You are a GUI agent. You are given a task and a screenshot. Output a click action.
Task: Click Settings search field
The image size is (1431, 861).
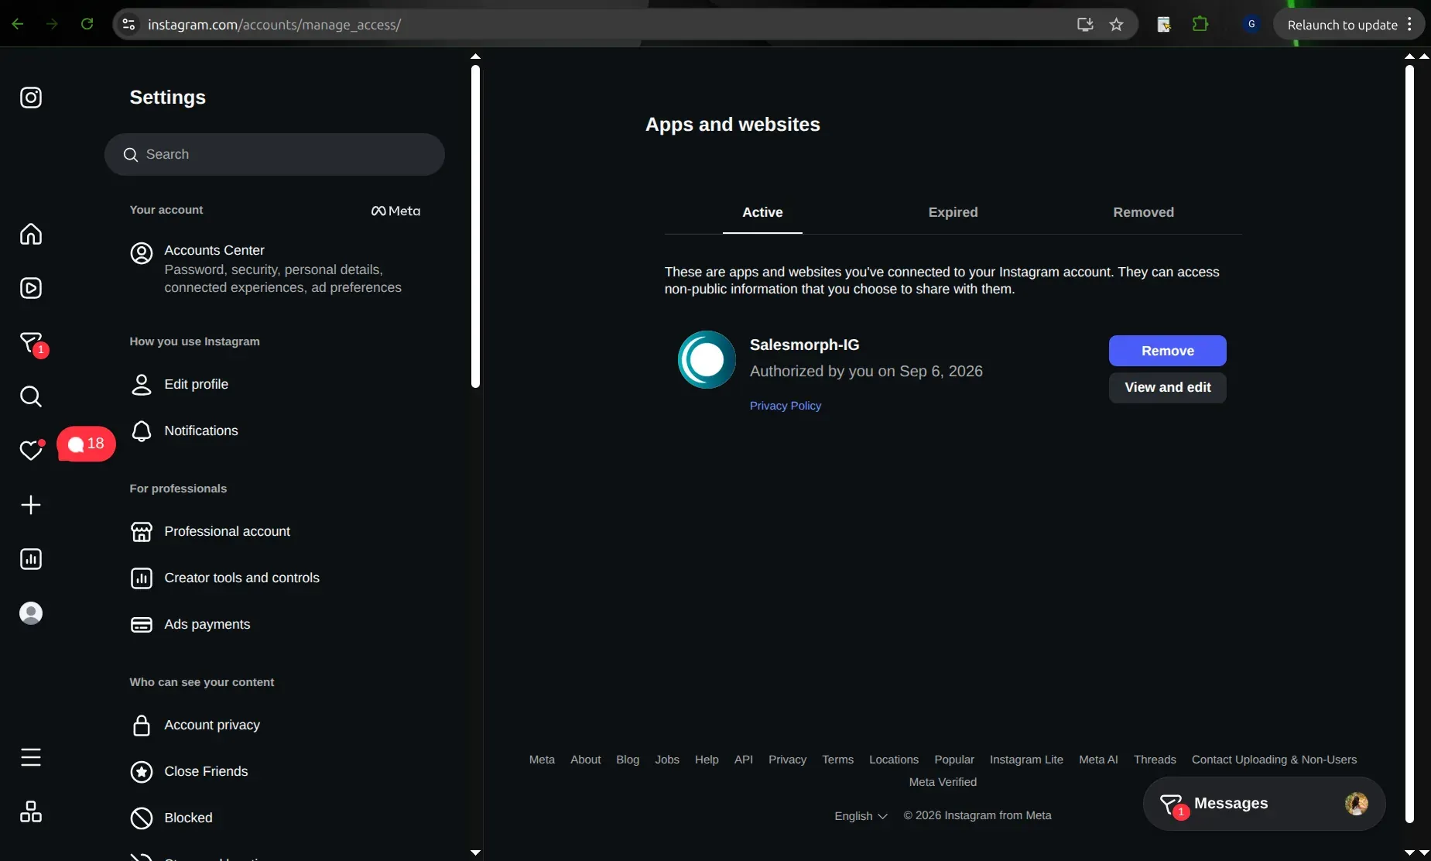(x=275, y=154)
